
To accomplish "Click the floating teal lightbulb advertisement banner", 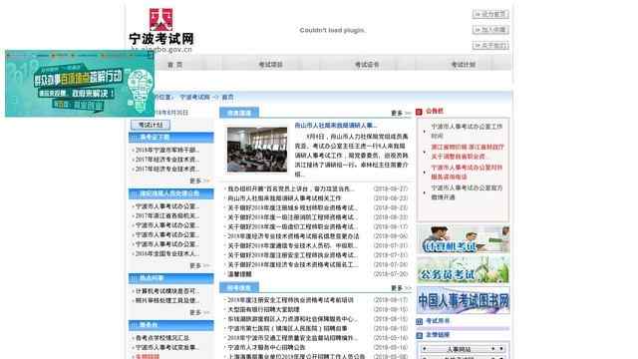I will (x=80, y=84).
